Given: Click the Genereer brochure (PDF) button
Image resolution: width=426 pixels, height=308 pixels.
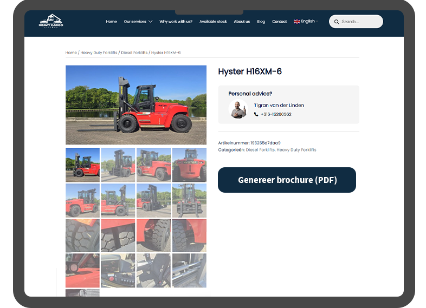Looking at the screenshot, I should pos(287,180).
